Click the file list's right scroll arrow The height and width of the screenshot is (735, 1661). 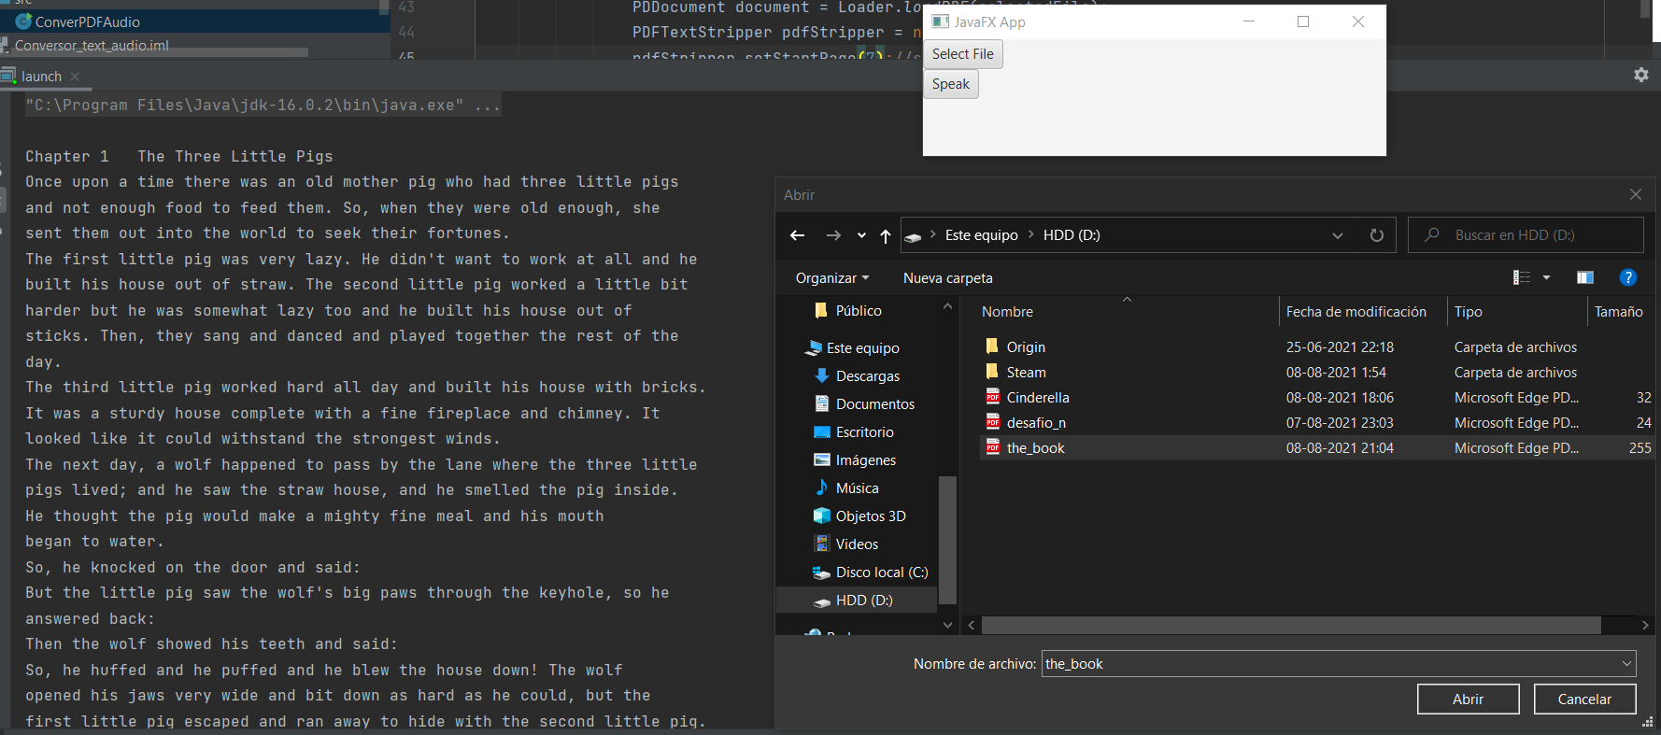pos(1645,625)
